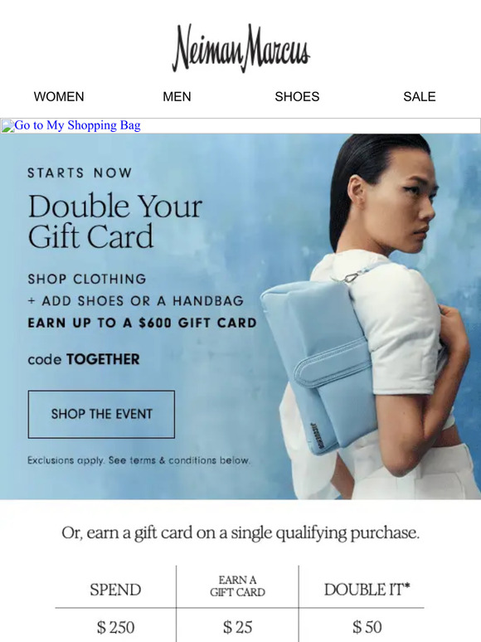The image size is (481, 642).
Task: Click the $ 50 doubled gift card value
Action: click(367, 627)
